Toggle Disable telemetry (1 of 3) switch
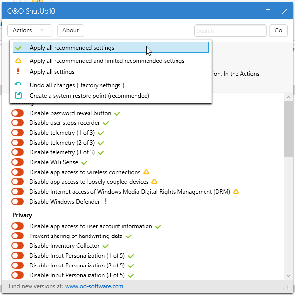The width and height of the screenshot is (295, 295). 18,133
